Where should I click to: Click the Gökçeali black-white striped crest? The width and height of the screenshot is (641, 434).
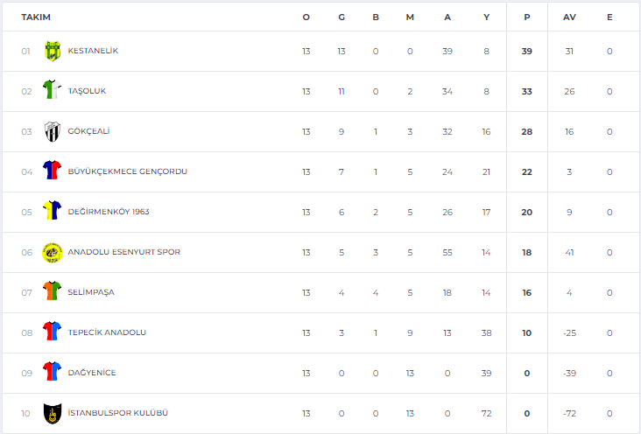tap(53, 131)
